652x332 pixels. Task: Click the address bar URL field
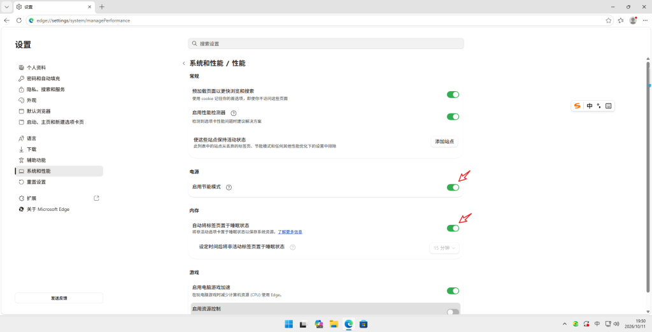pos(320,20)
